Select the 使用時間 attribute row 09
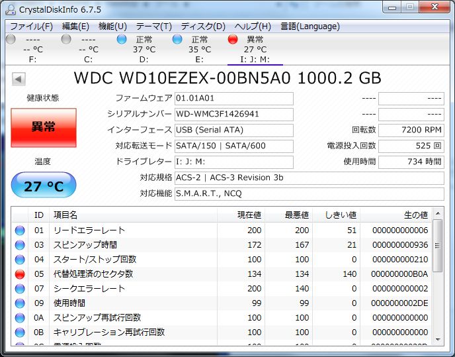This screenshot has width=455, height=357. pyautogui.click(x=222, y=303)
